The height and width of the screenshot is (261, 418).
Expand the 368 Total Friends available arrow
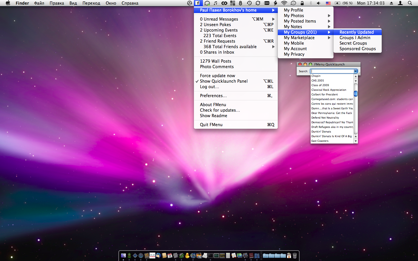click(273, 47)
